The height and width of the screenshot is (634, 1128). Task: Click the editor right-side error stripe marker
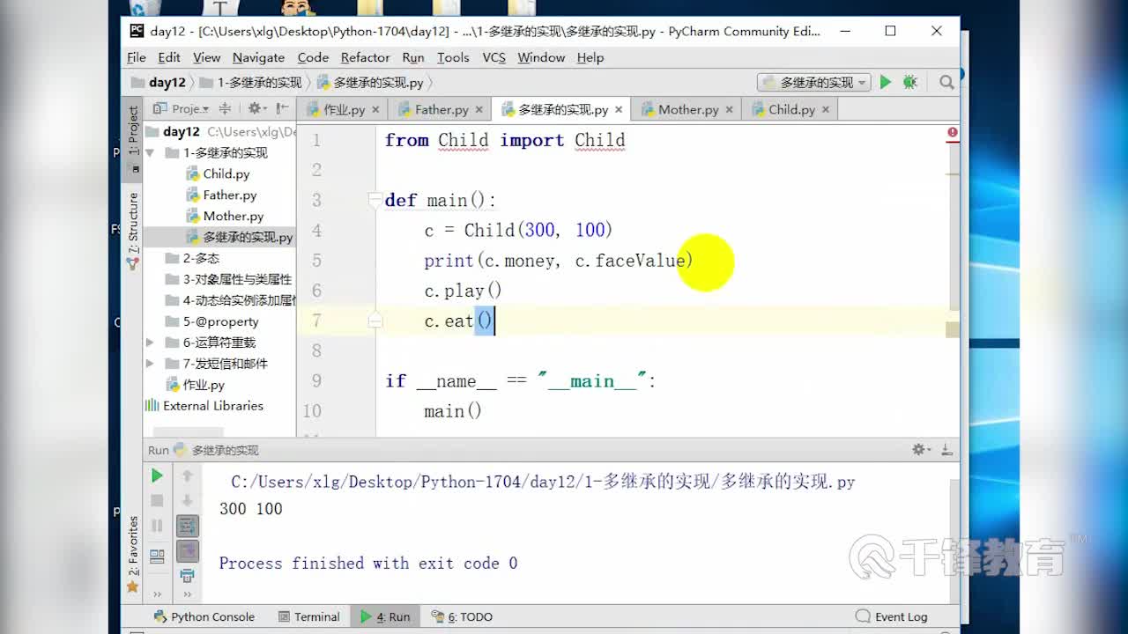(x=952, y=132)
